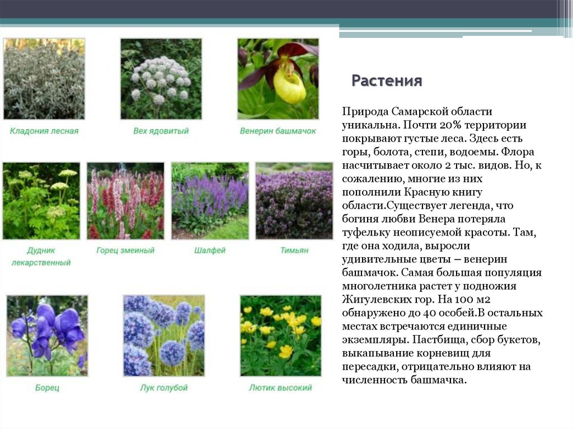Click the Тимьян plant photo
This screenshot has height=429, width=573.
coord(294,201)
